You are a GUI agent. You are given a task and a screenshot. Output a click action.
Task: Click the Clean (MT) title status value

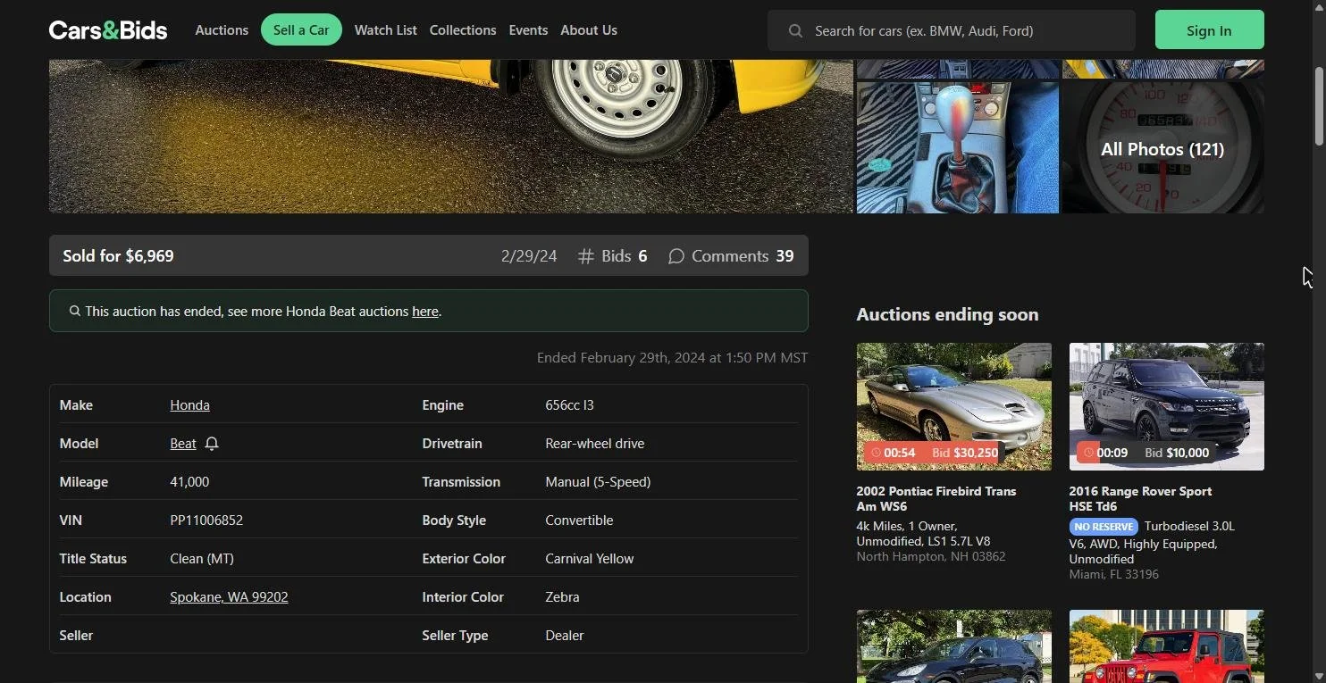click(x=202, y=559)
